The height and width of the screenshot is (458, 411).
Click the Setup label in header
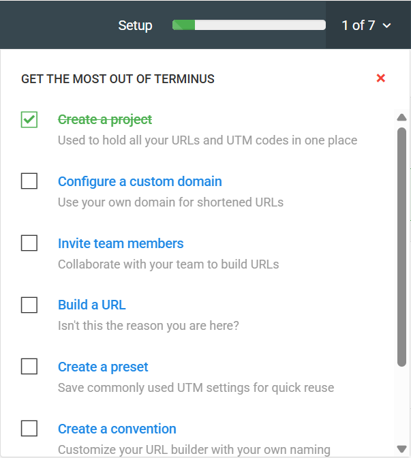click(135, 25)
